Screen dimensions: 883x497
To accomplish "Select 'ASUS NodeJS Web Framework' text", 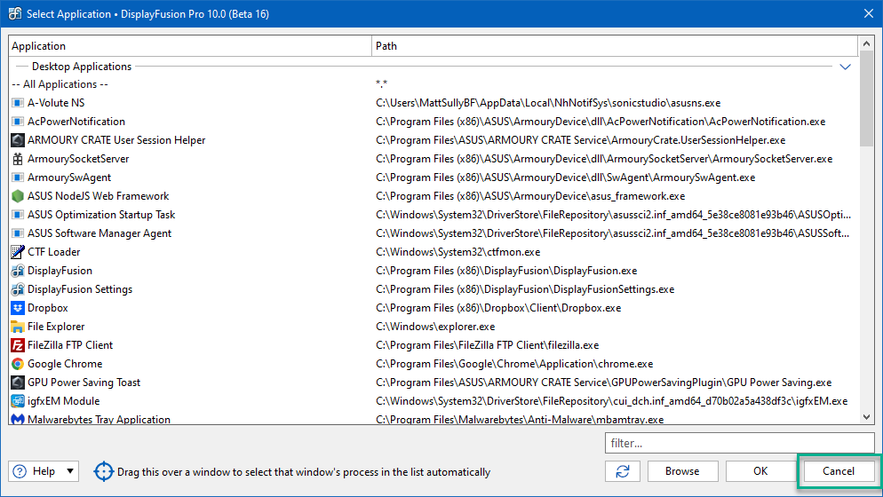I will [98, 196].
